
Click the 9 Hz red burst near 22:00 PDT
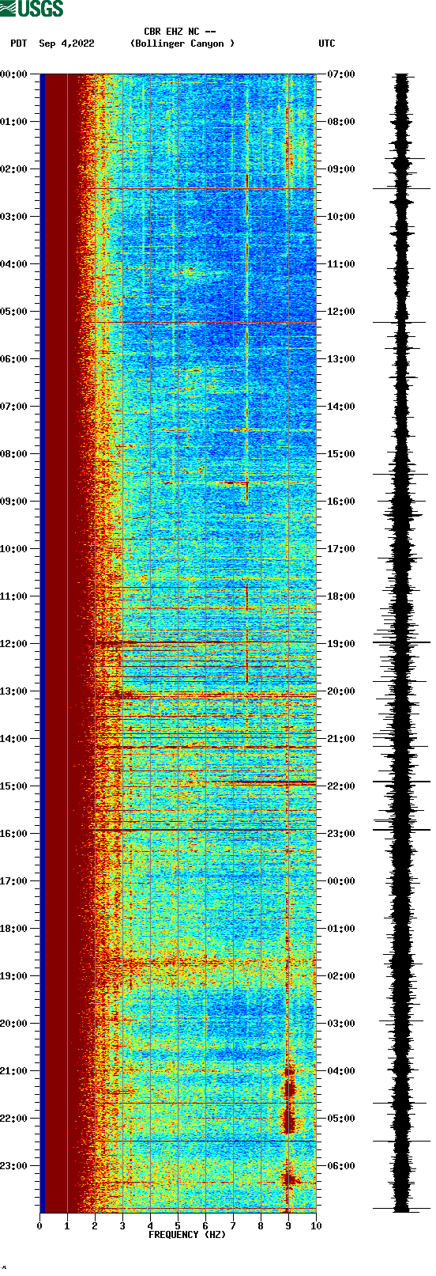pos(288,1121)
